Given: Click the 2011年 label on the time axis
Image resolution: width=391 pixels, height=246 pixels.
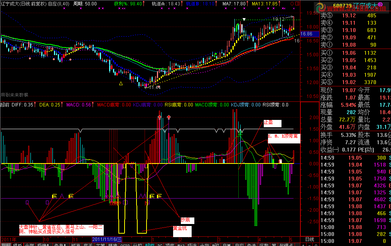Looking at the screenshot, I should 9,239.
